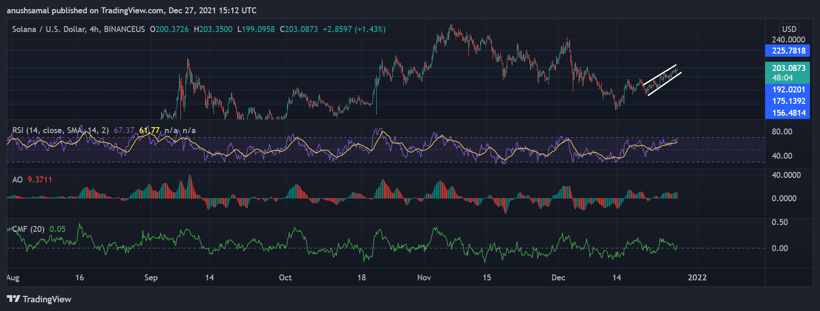Screen dimensions: 820x311
Task: Select the CMF (20) indicator legend
Action: coord(28,229)
